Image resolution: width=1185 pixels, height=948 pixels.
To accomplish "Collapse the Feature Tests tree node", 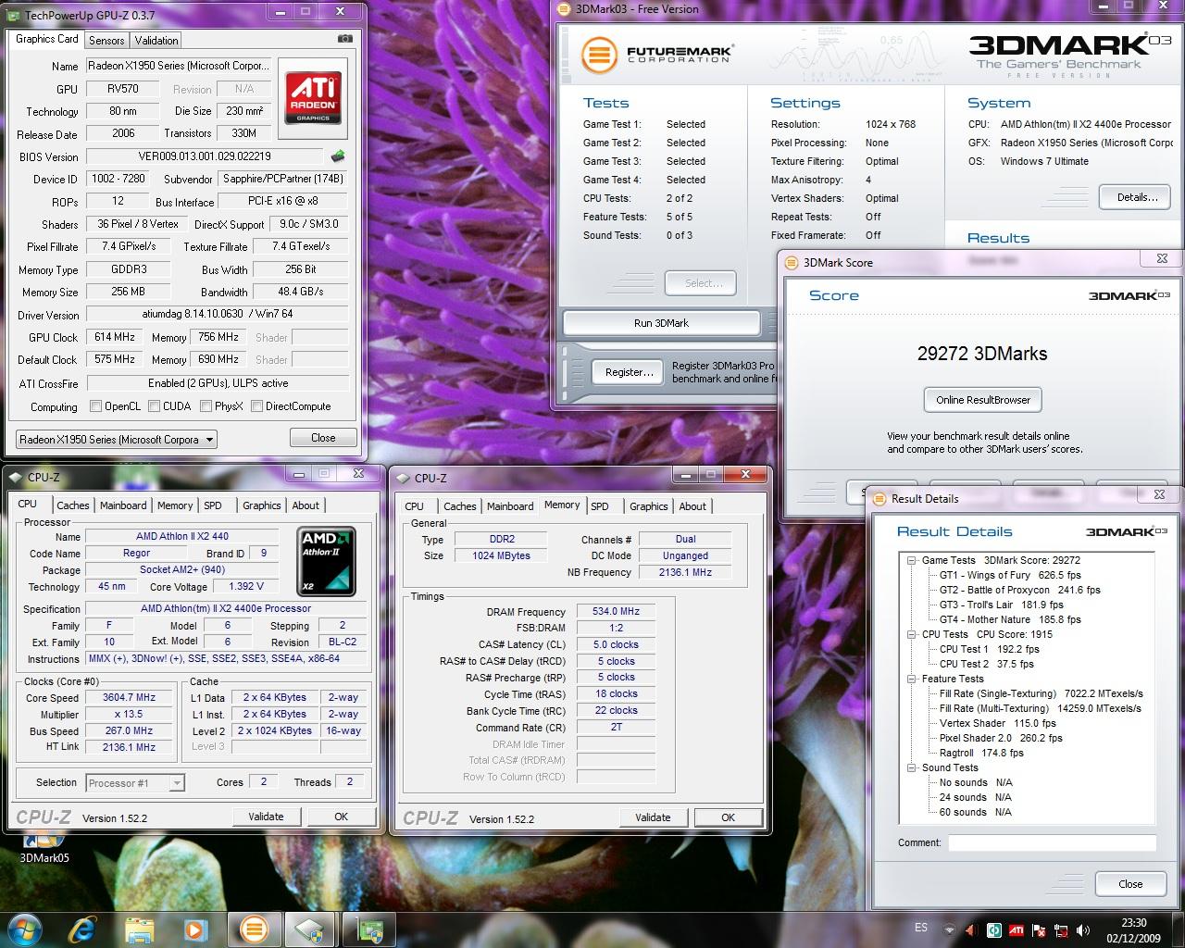I will tap(911, 679).
